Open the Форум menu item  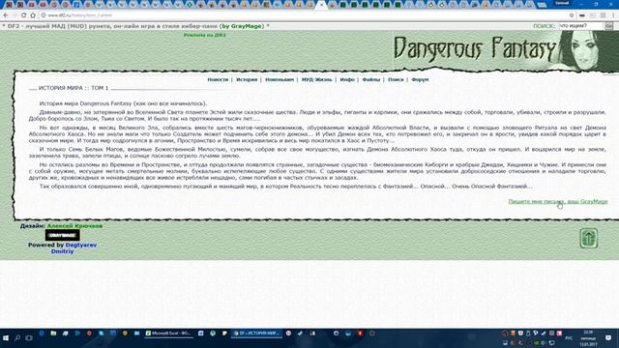(420, 79)
